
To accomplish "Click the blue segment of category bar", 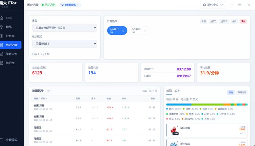I will [x=179, y=104].
